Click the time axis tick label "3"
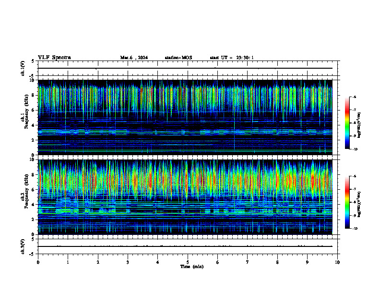This screenshot has height=294, width=380. click(x=128, y=262)
